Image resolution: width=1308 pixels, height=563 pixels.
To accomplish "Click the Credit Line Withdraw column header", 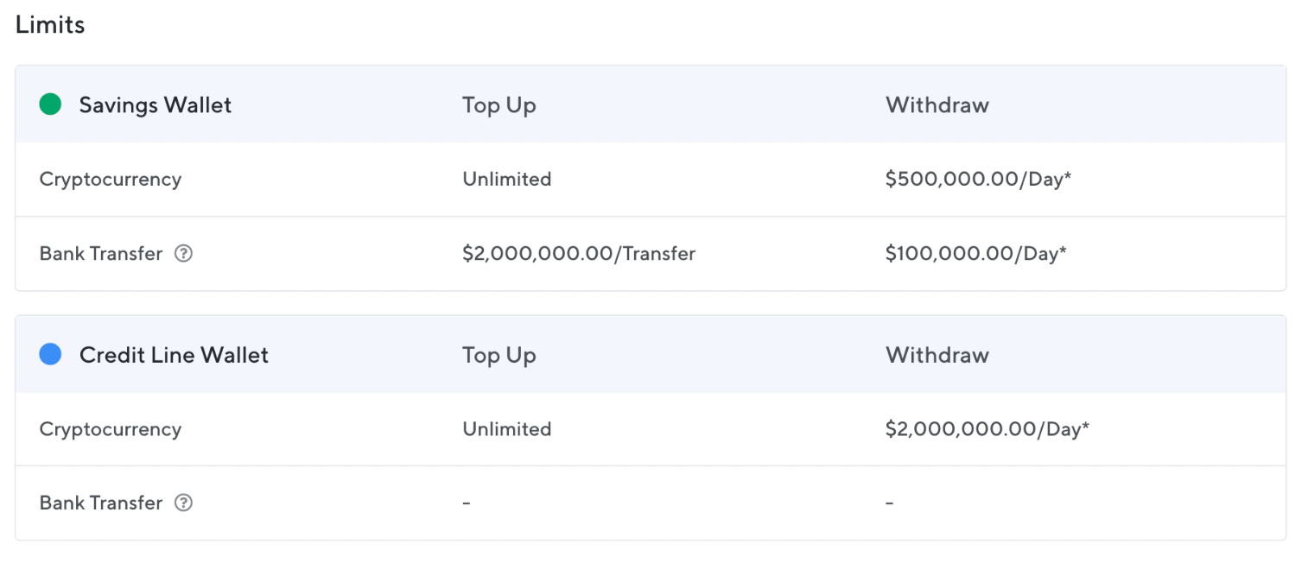I will 937,355.
